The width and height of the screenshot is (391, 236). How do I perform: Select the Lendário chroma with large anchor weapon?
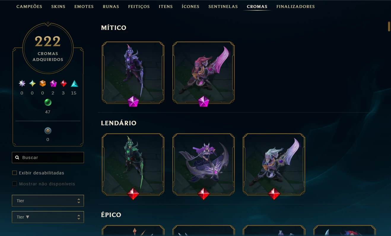tap(204, 164)
